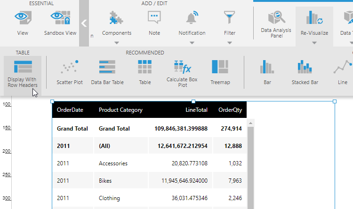
Task: Expand the Filter dropdown arrow
Action: click(229, 43)
